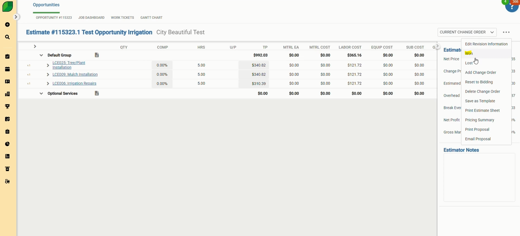The width and height of the screenshot is (520, 236).
Task: Switch to OPPORTUNITY #115323 tab
Action: (54, 17)
